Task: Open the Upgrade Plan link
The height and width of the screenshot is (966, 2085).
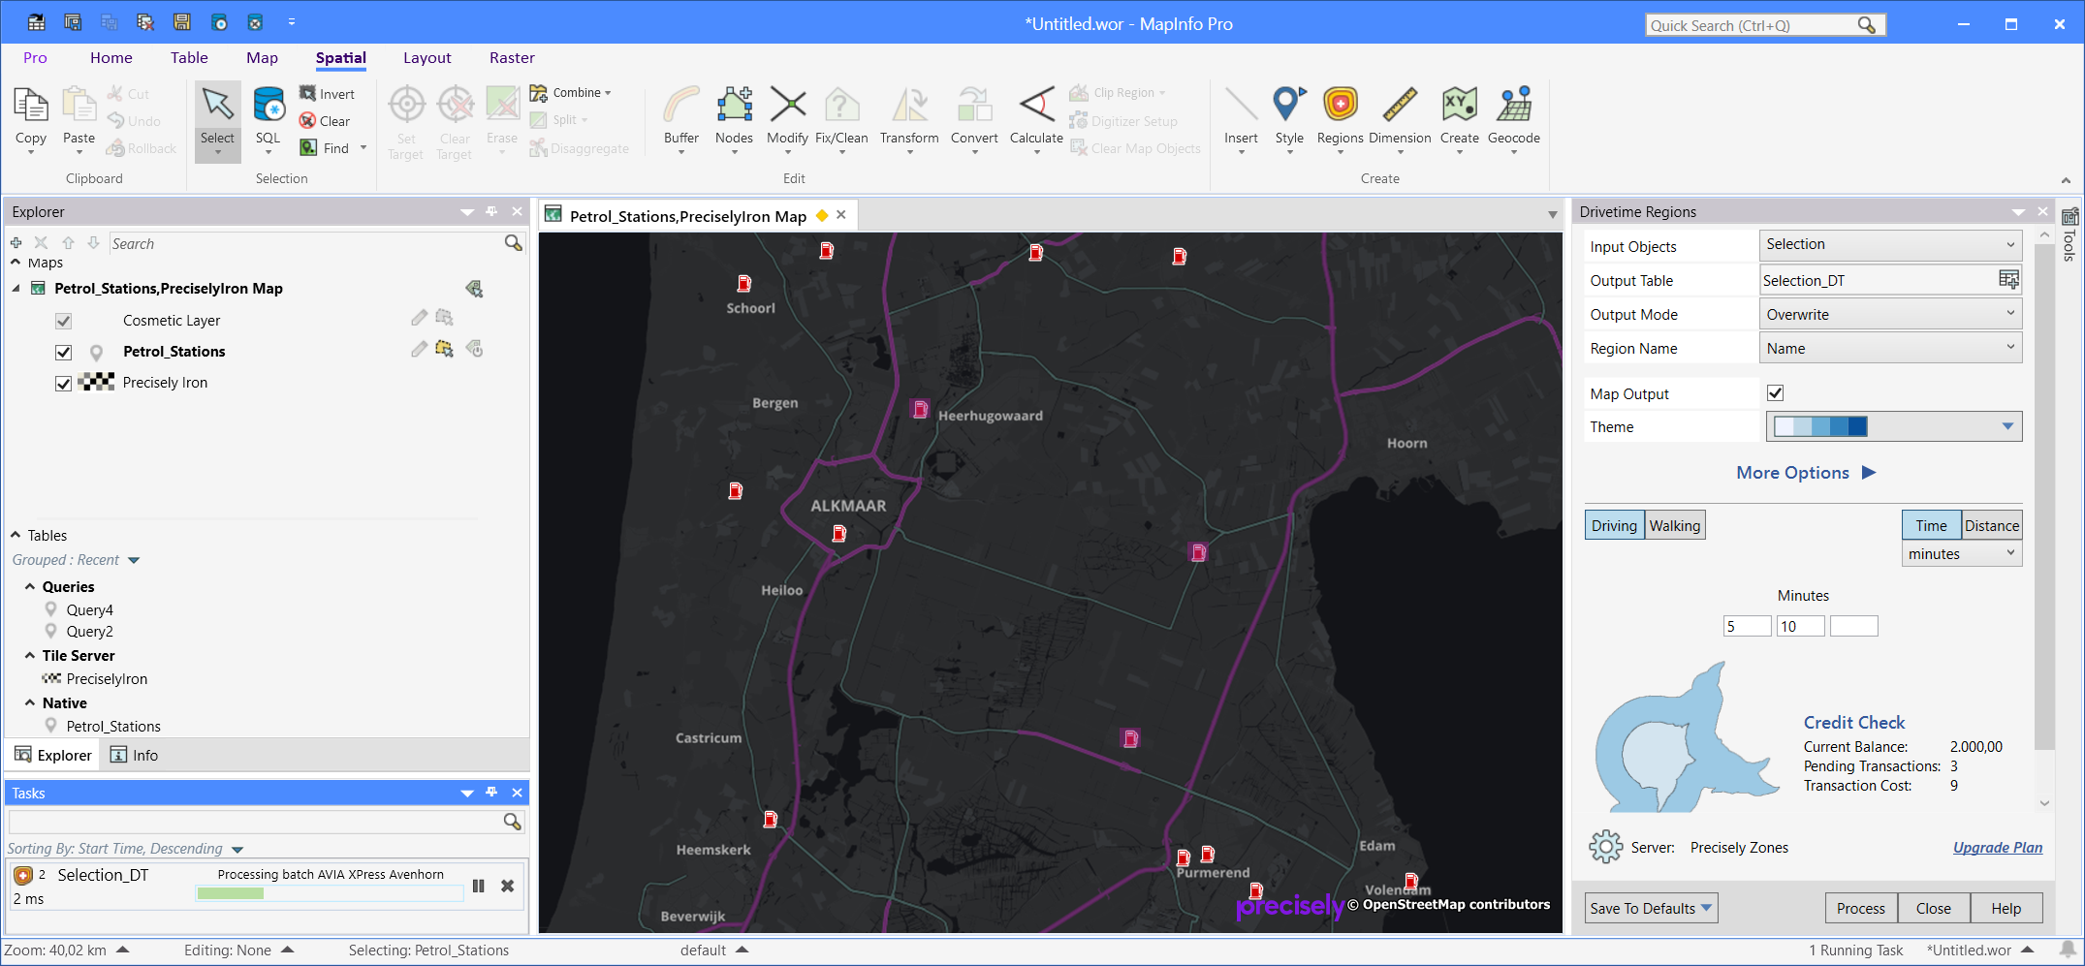Action: click(x=1998, y=848)
